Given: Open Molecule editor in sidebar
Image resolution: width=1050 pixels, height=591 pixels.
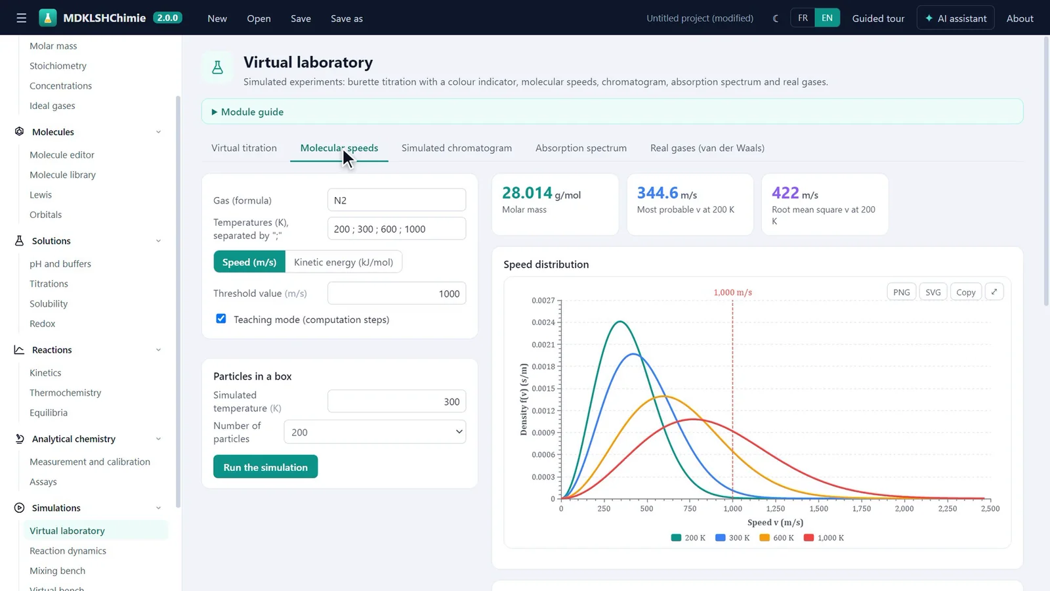Looking at the screenshot, I should 62,155.
